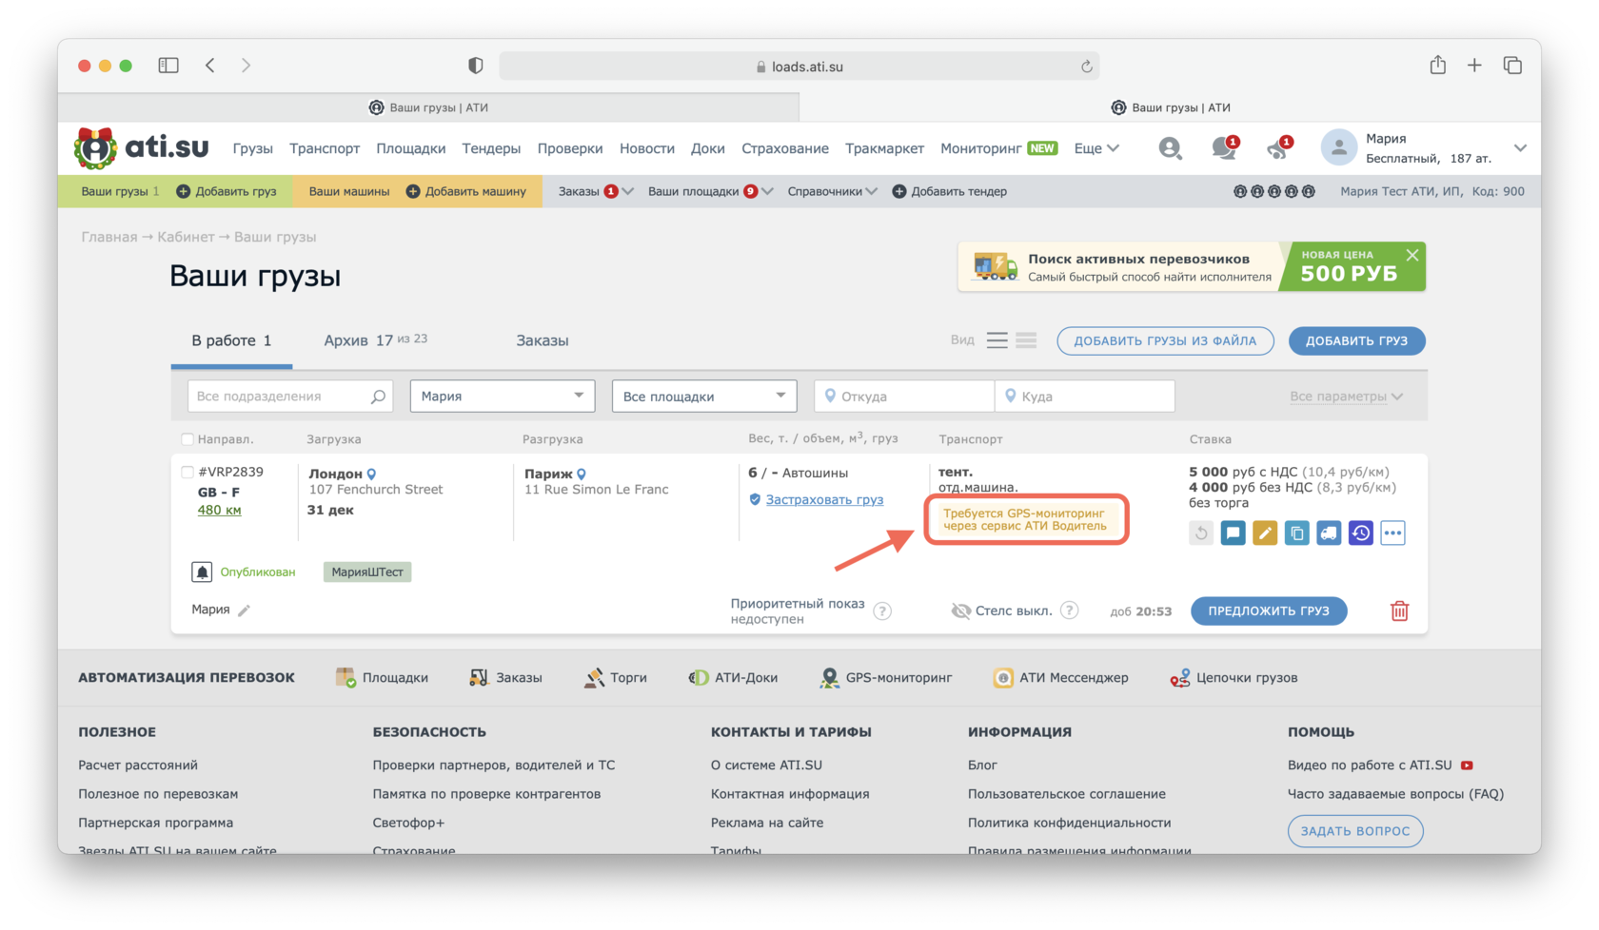Close the Поиск активных перевозчиков banner

[x=1412, y=255]
